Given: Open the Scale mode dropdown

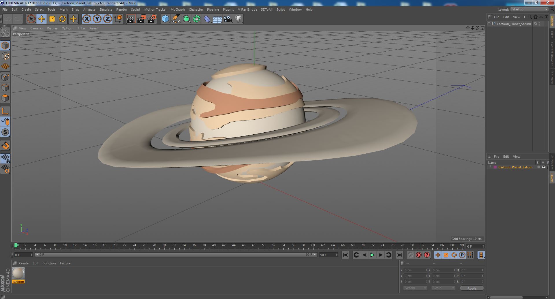Looking at the screenshot, I should tap(443, 288).
